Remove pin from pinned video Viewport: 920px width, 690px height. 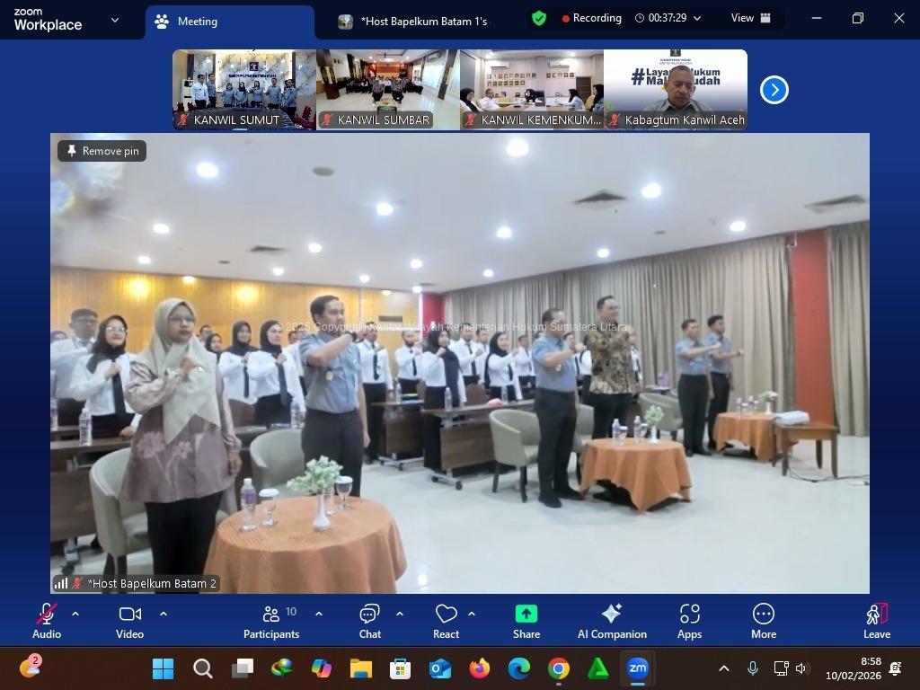tap(102, 151)
